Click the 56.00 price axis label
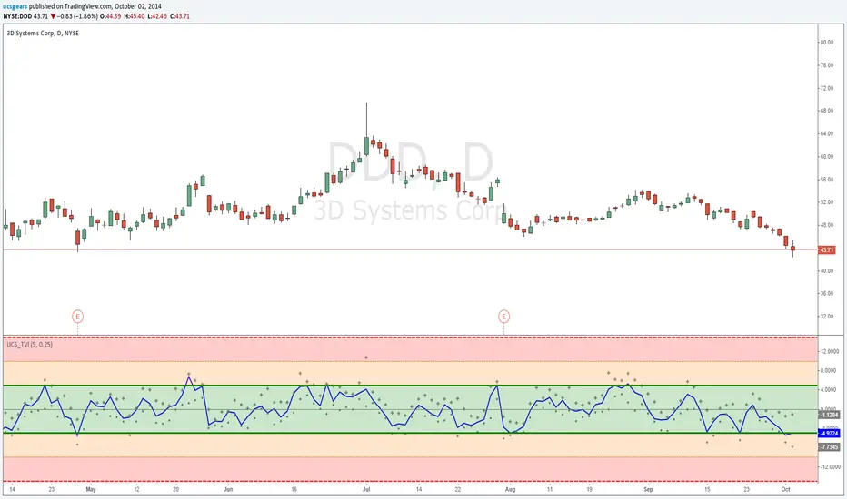This screenshot has width=847, height=499. pos(826,179)
